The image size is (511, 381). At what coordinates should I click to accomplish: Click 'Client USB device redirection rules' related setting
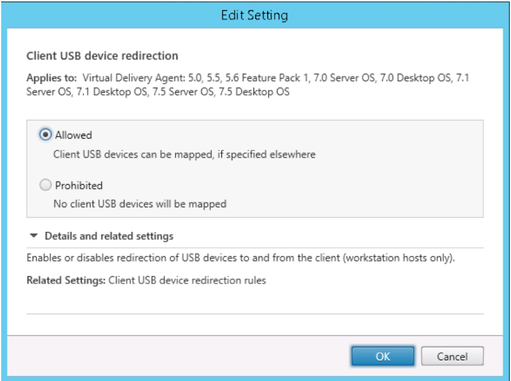pos(187,280)
